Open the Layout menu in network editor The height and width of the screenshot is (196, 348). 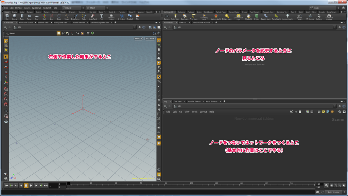[203, 112]
